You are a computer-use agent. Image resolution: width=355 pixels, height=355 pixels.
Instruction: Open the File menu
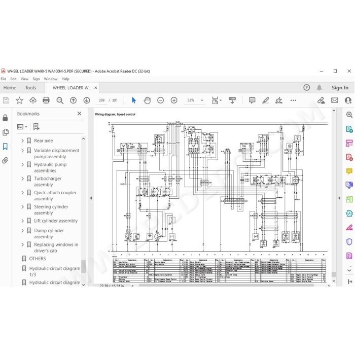click(4, 79)
